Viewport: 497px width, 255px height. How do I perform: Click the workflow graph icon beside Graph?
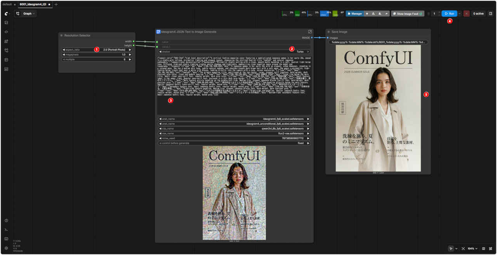click(x=18, y=14)
